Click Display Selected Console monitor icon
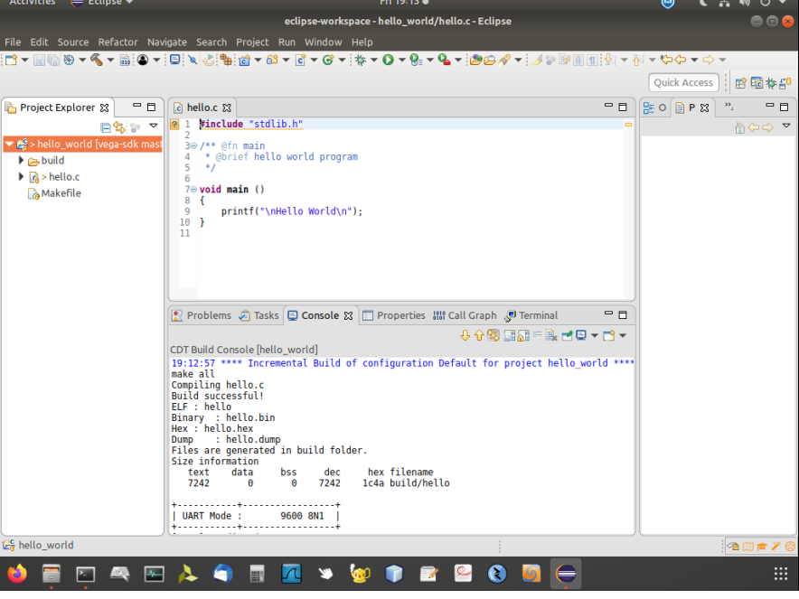 pyautogui.click(x=581, y=335)
